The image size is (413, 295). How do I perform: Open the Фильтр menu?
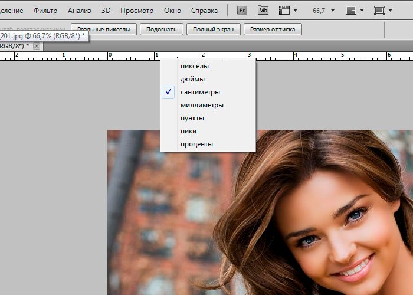coord(45,11)
